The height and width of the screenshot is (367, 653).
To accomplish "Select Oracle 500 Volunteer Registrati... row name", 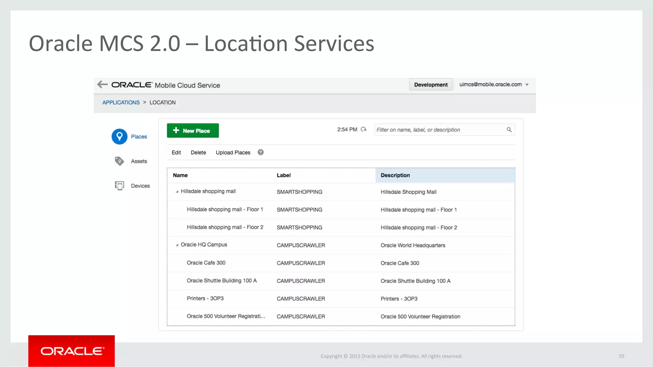I will (x=226, y=316).
